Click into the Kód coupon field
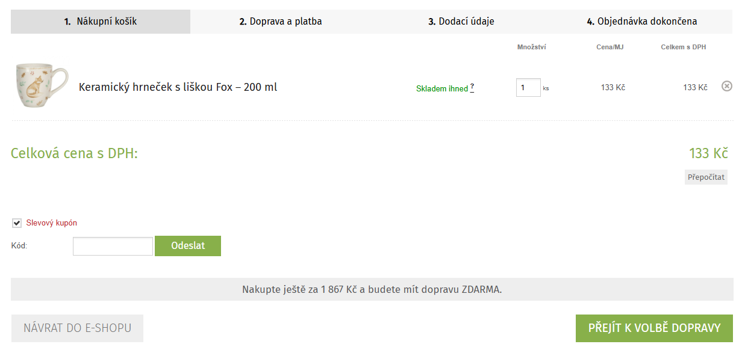The width and height of the screenshot is (742, 350). [113, 246]
